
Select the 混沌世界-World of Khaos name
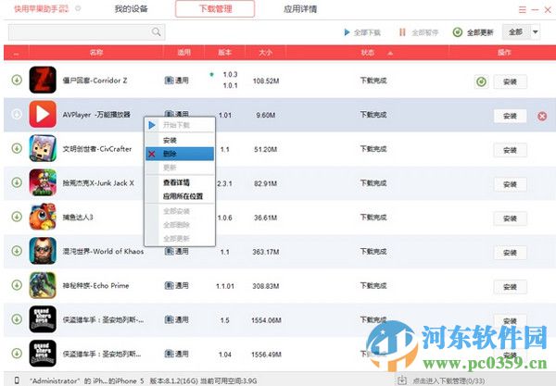(x=103, y=252)
